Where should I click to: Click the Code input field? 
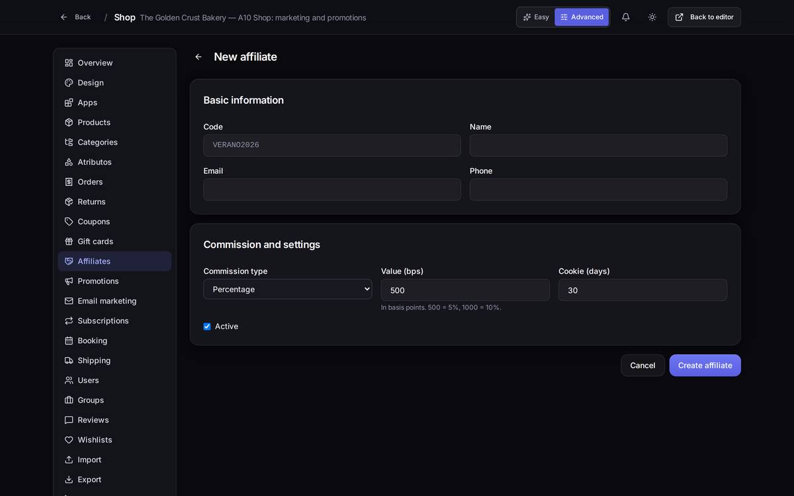(x=332, y=145)
